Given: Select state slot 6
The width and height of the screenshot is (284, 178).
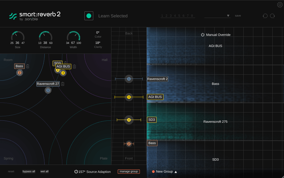Looking at the screenshot, I should 183,16.
